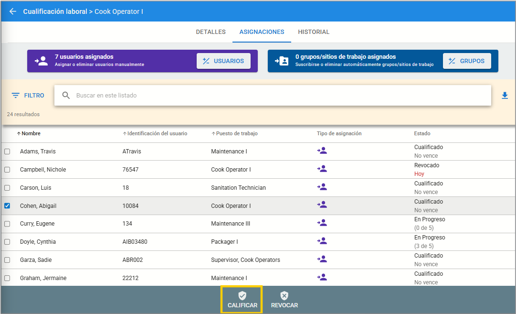The image size is (516, 314).
Task: Open the Filtro filter icon
Action: coord(16,96)
